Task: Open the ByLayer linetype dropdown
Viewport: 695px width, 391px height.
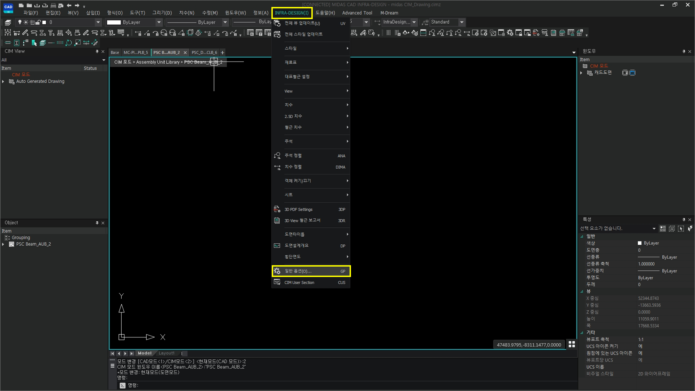Action: [x=225, y=22]
